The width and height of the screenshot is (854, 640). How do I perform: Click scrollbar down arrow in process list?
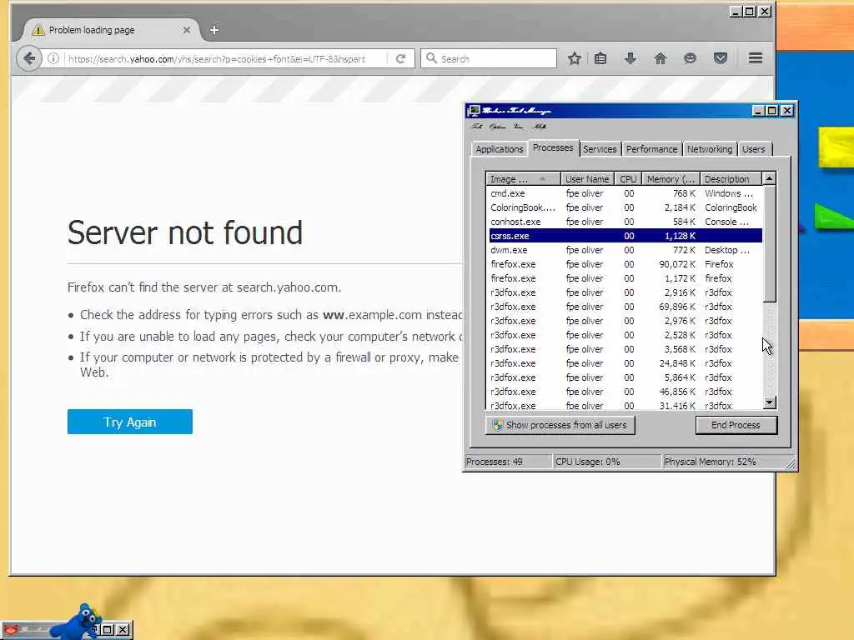[769, 402]
